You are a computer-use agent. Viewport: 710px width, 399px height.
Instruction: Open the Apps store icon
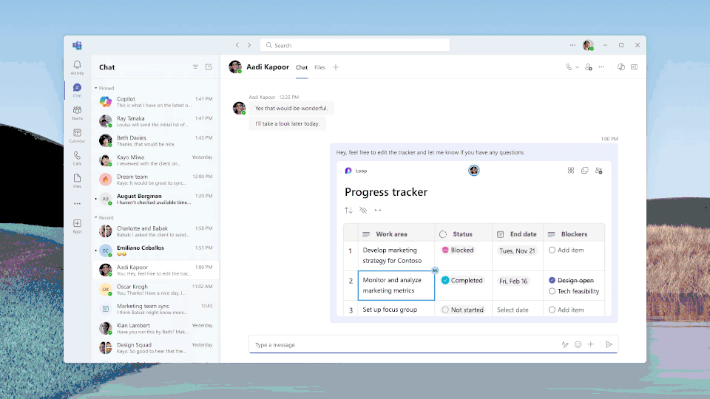[77, 226]
